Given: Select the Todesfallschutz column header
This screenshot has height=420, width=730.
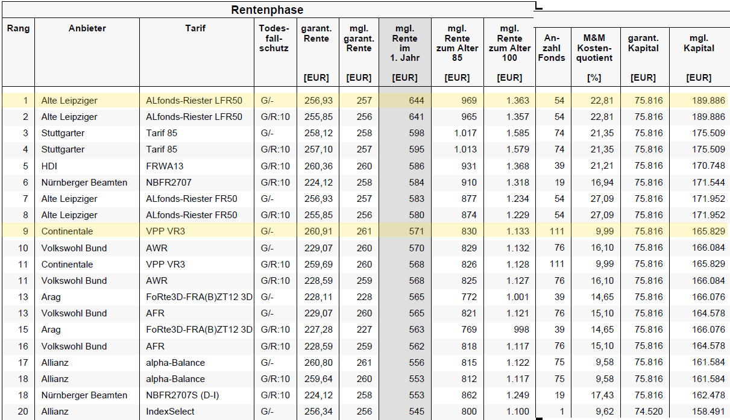Looking at the screenshot, I should 274,38.
